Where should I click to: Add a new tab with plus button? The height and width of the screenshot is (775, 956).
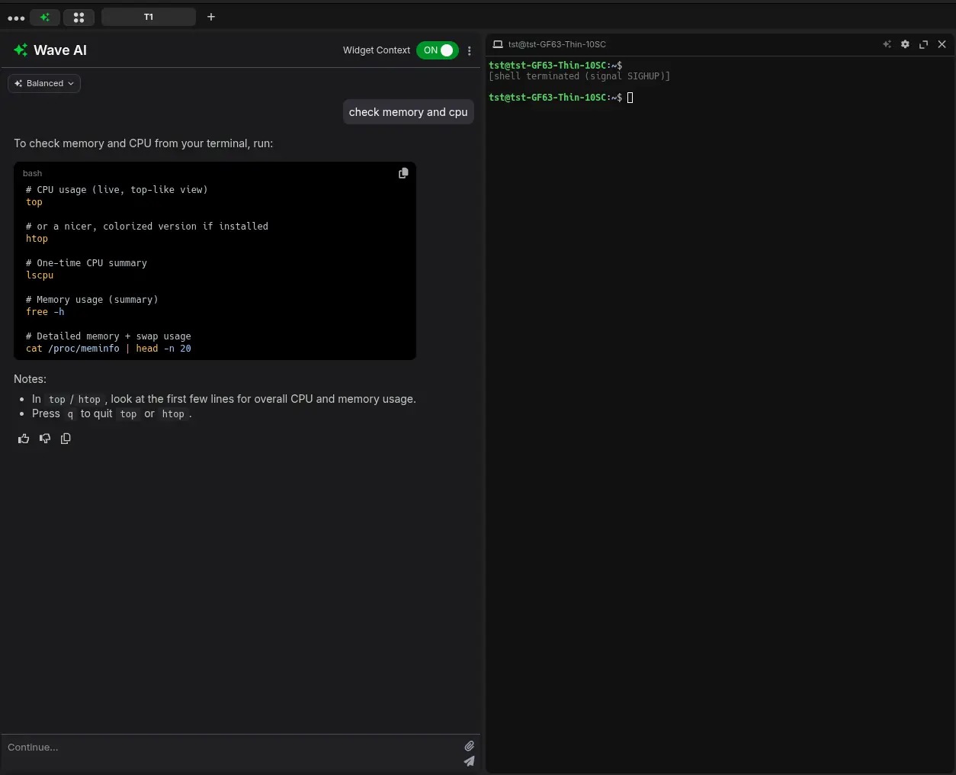(211, 17)
